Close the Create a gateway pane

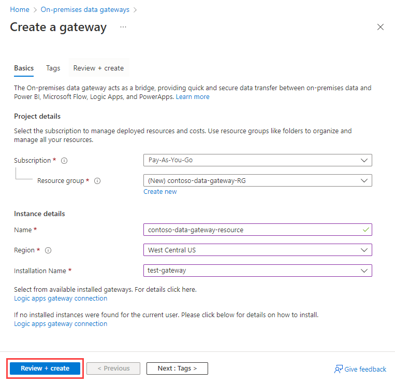(x=381, y=27)
